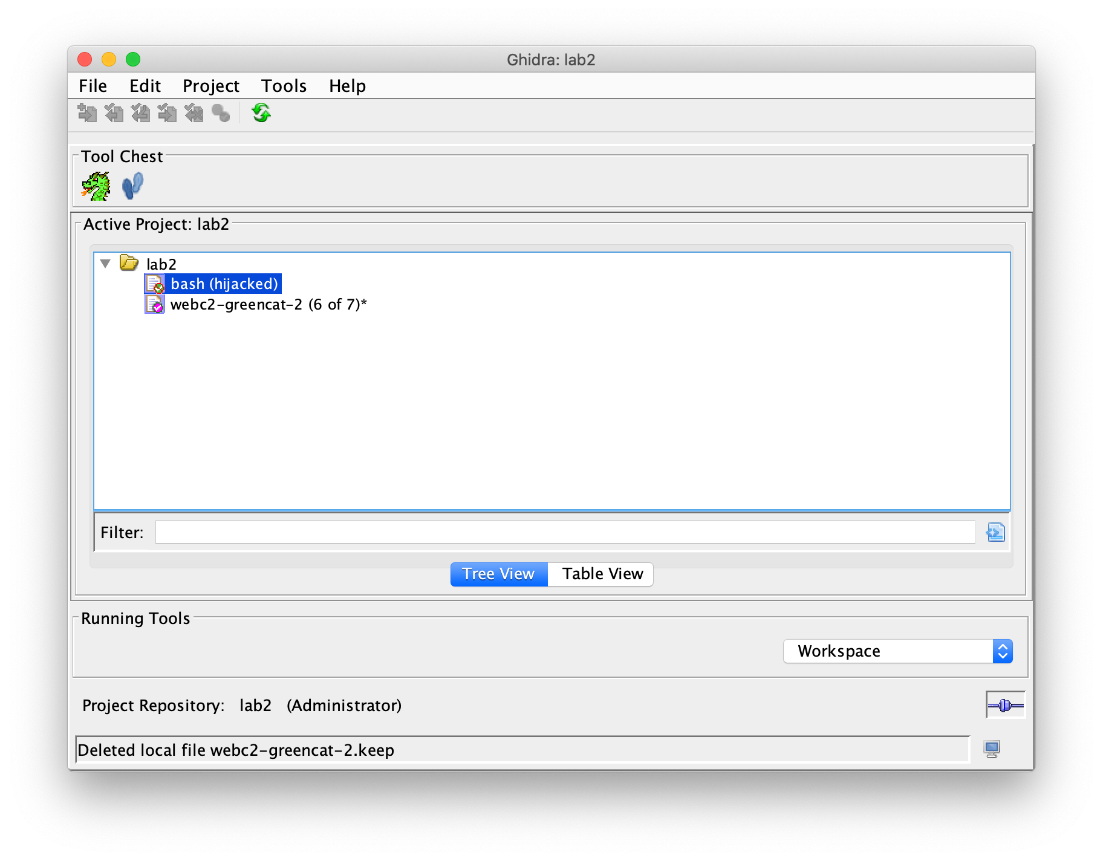Screen dimensions: 1103x861
Task: Switch to Table View
Action: [600, 574]
